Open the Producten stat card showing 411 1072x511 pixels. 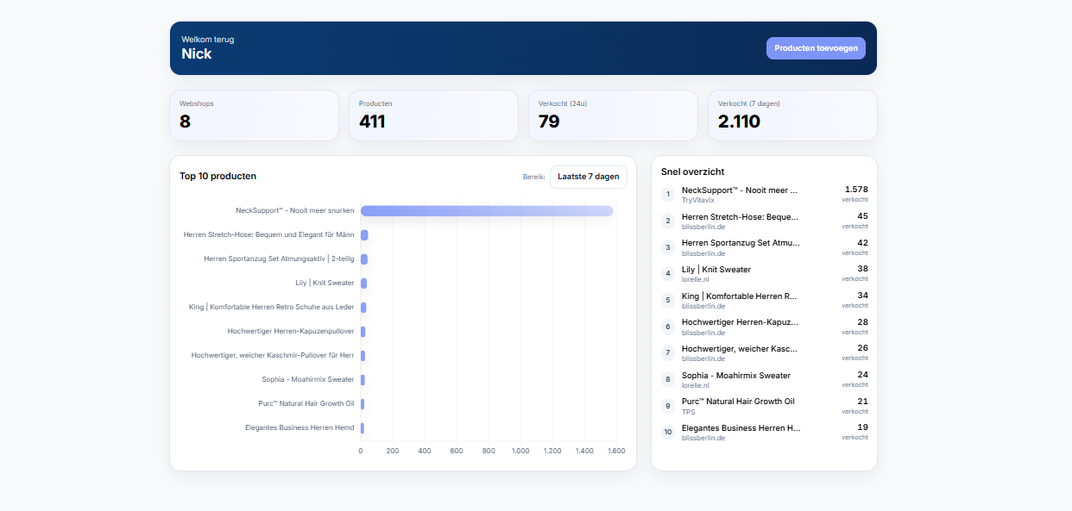(433, 115)
